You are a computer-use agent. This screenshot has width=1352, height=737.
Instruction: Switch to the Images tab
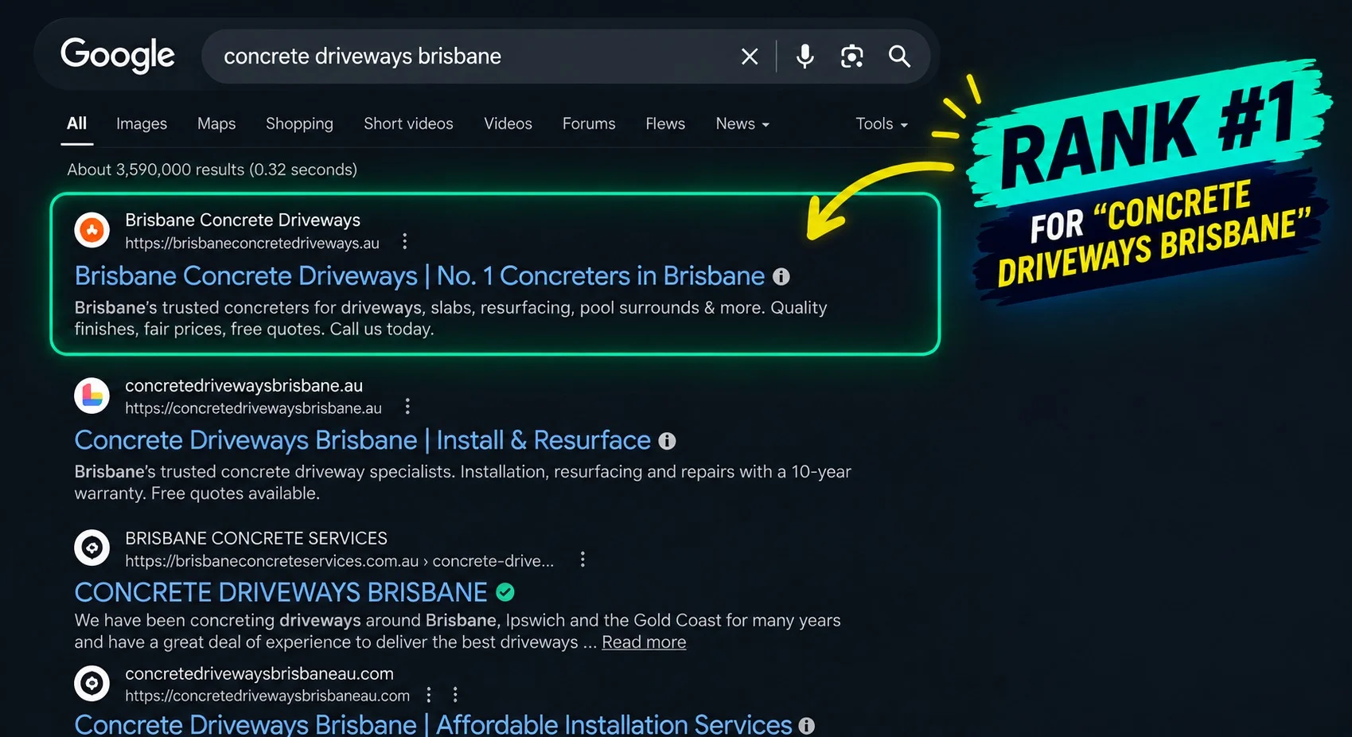(142, 124)
